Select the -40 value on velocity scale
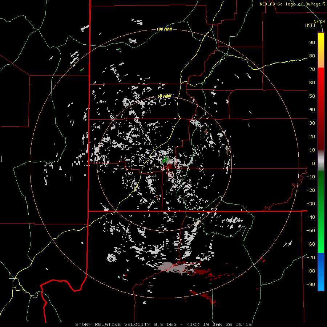 pyautogui.click(x=311, y=217)
